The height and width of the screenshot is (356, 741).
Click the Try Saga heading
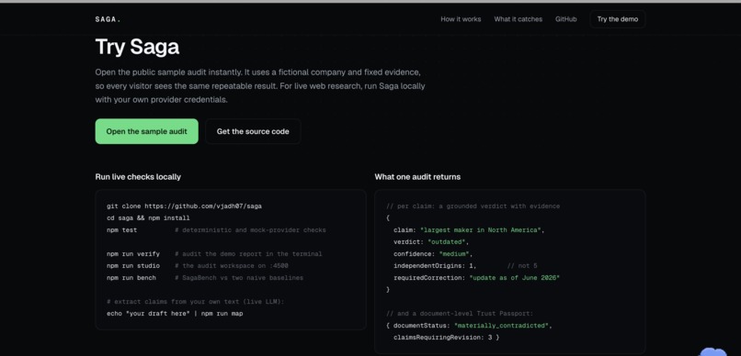click(x=137, y=47)
